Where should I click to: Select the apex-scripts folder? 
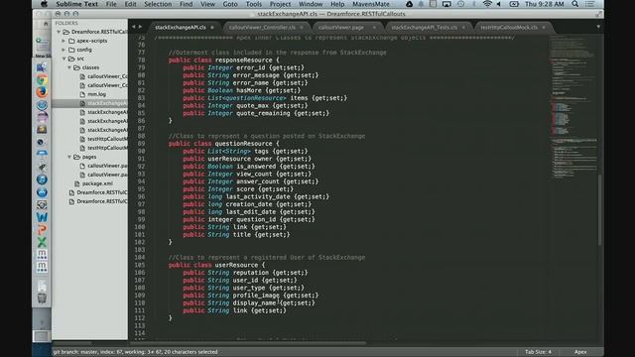pos(92,41)
